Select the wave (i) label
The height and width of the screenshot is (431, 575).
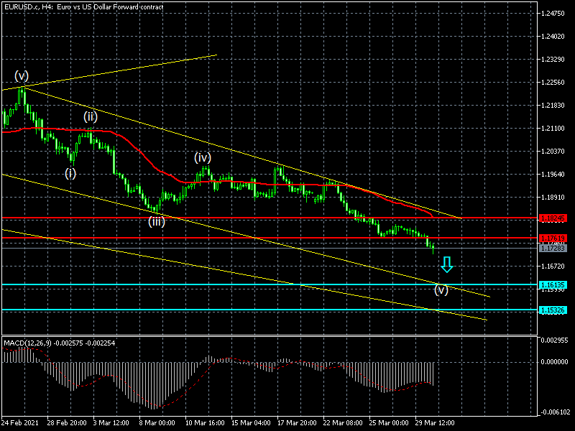pyautogui.click(x=70, y=173)
